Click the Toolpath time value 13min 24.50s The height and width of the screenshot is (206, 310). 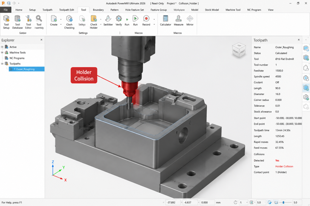(x=283, y=130)
